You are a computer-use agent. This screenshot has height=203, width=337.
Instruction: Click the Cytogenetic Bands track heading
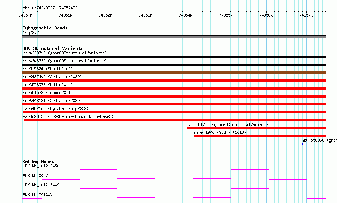(x=45, y=28)
